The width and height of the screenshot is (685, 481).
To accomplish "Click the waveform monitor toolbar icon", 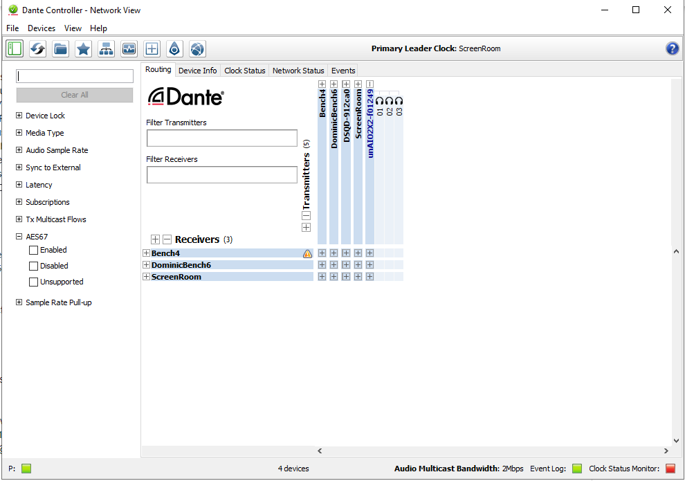I will (129, 48).
